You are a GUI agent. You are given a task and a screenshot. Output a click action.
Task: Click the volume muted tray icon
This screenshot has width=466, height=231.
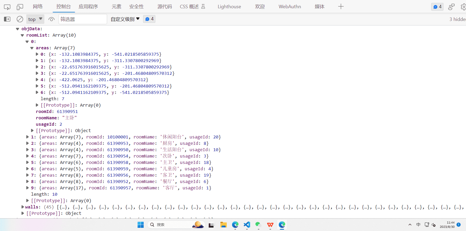pyautogui.click(x=434, y=225)
